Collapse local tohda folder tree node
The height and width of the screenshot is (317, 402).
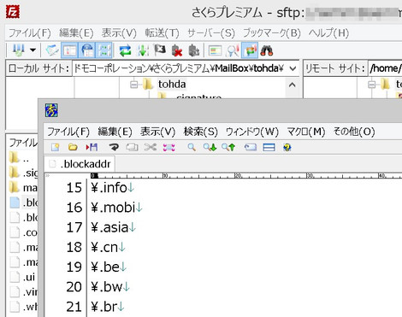point(134,85)
